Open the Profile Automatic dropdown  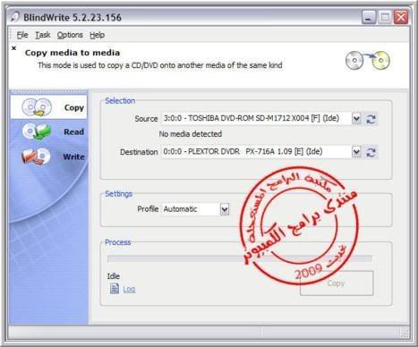pos(225,209)
